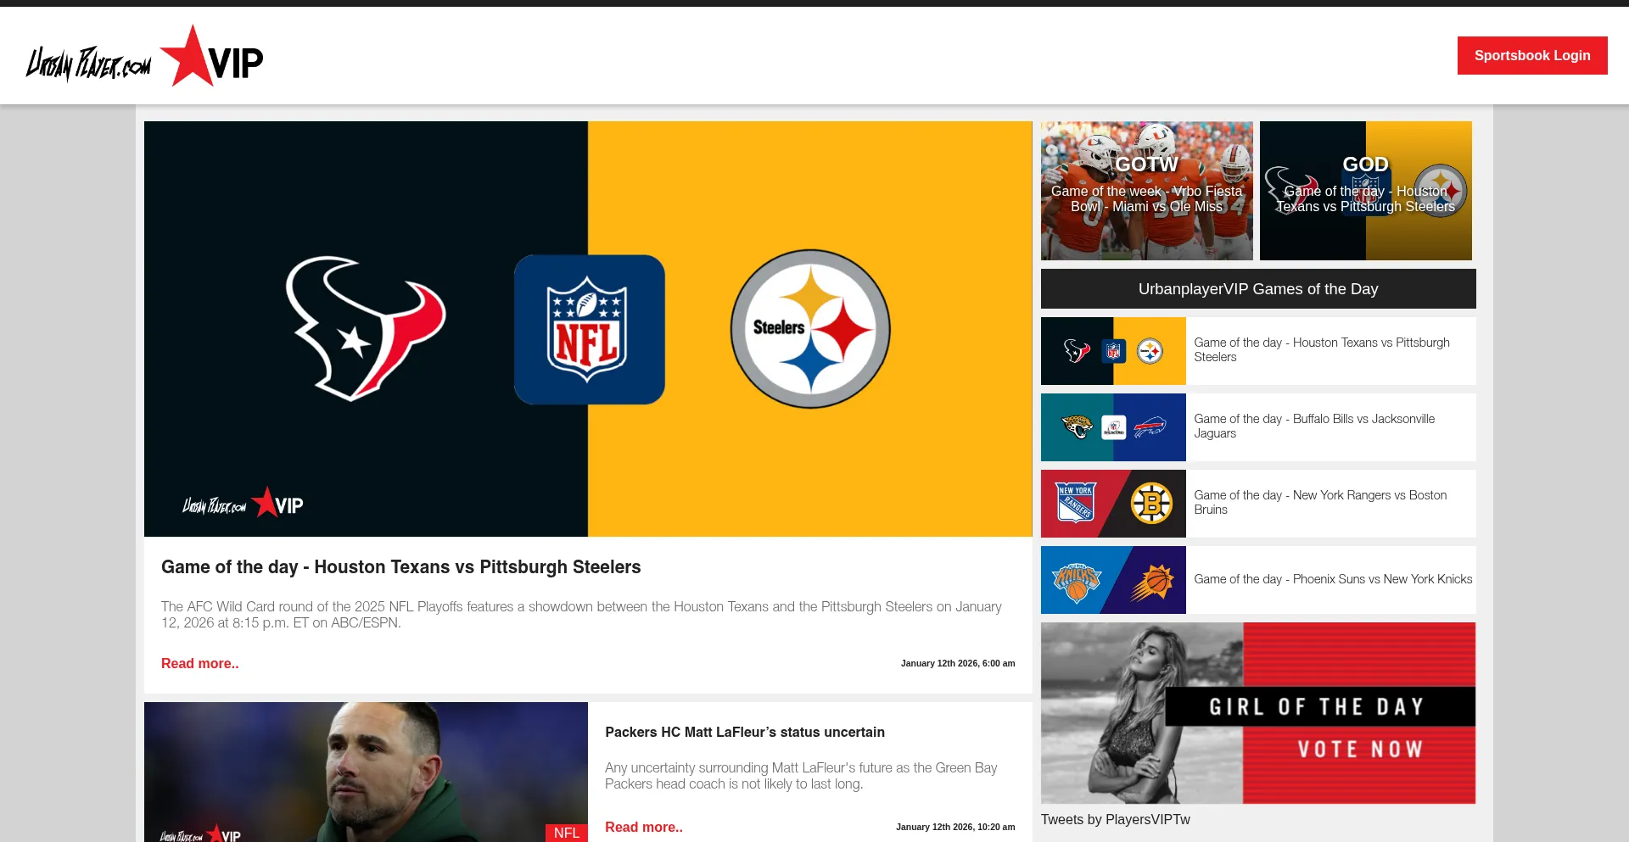
Task: Open the GOTW Miami vs Ole Miss tile
Action: 1146,191
